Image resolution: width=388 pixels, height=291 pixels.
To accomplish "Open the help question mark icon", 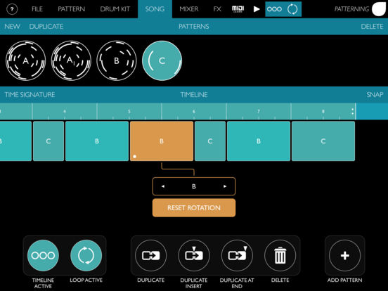I will coord(12,9).
